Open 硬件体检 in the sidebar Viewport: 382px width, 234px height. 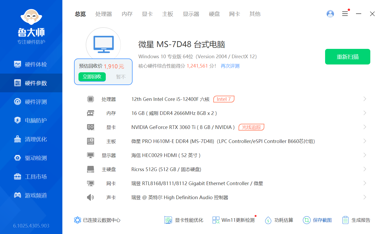[x=31, y=64]
